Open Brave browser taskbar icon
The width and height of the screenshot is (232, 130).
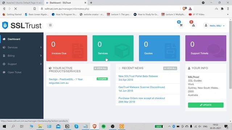tap(95, 126)
